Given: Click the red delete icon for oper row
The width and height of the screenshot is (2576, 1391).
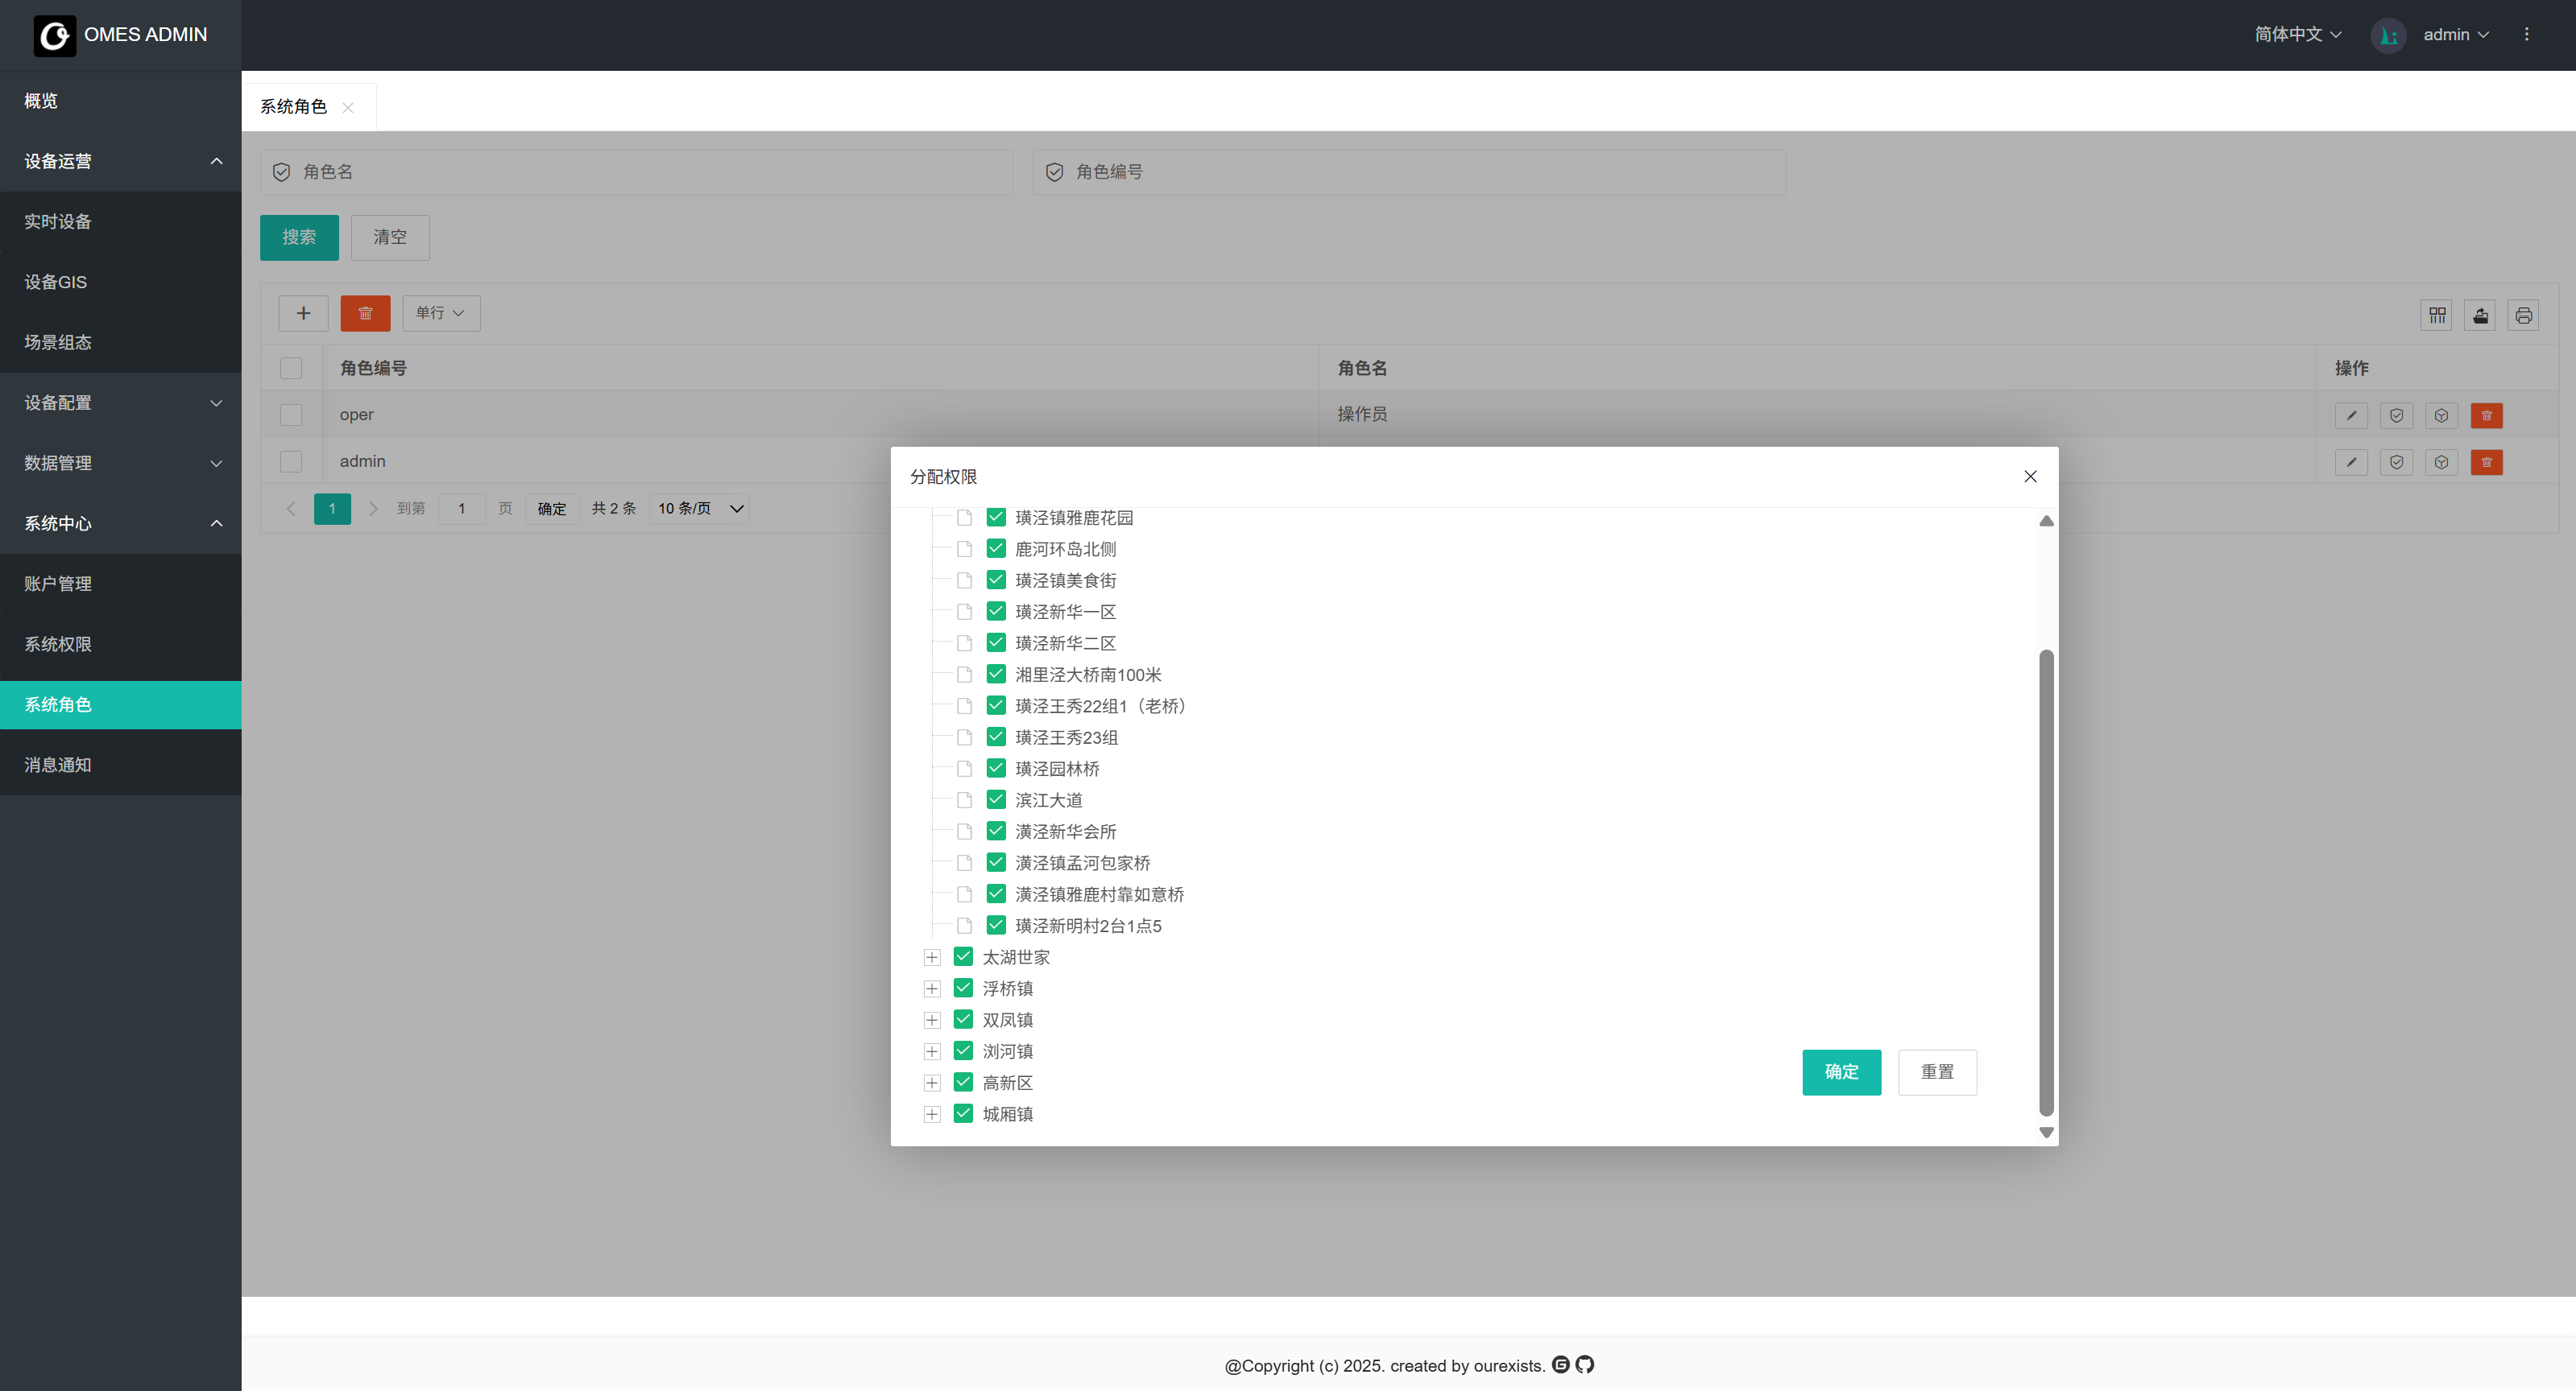Looking at the screenshot, I should (x=2486, y=415).
